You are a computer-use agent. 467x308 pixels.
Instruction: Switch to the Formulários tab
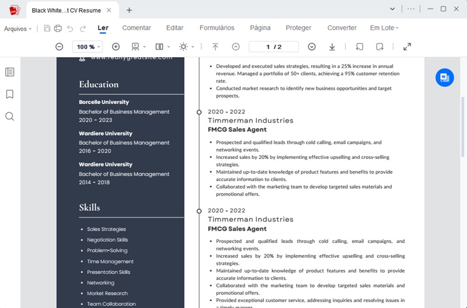pos(217,27)
